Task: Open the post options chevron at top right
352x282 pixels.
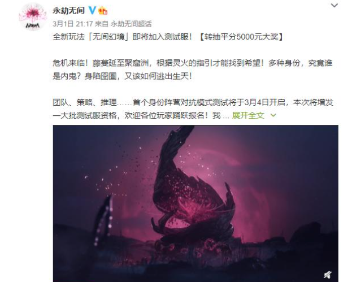Action: 334,5
